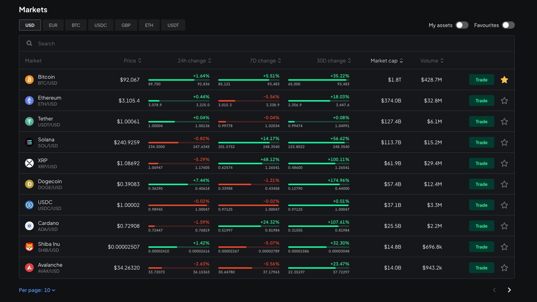Click XRP volume $29.4M

click(433, 163)
